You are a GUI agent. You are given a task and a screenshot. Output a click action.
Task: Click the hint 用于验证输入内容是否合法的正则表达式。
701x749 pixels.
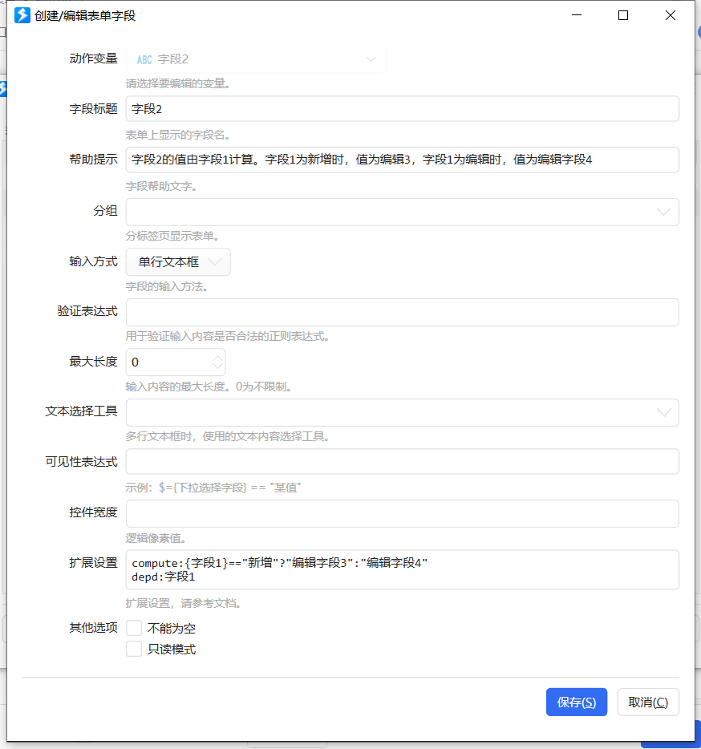tap(229, 336)
